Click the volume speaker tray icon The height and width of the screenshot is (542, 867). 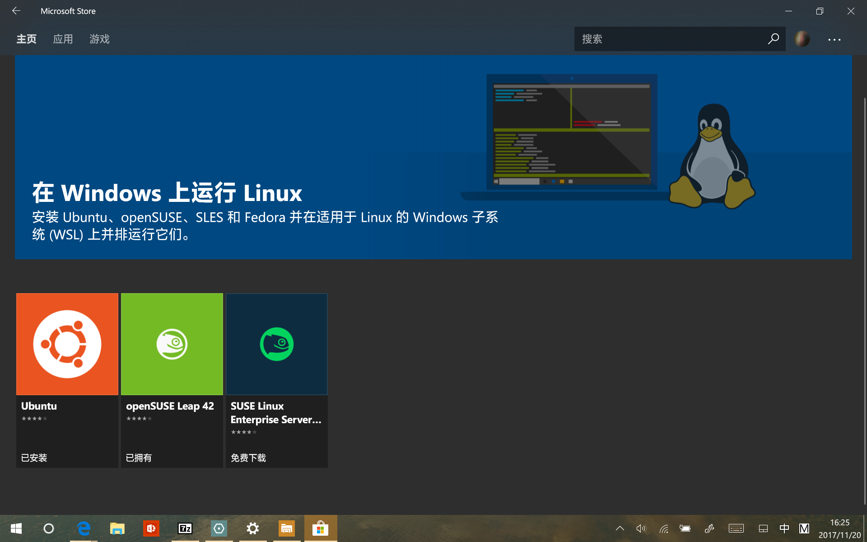coord(641,528)
